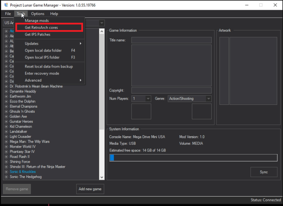Click the Console Name: Mega Drive Mini USA text
This screenshot has width=283, height=206.
[137, 137]
